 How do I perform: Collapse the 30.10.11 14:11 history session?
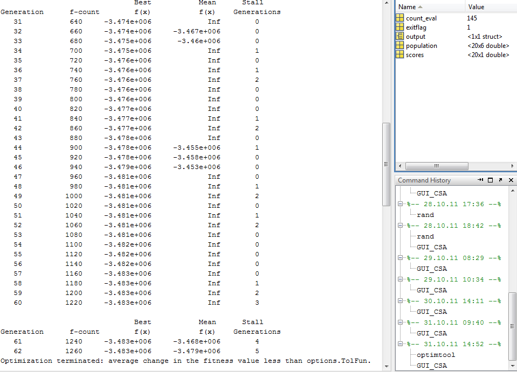click(x=401, y=301)
